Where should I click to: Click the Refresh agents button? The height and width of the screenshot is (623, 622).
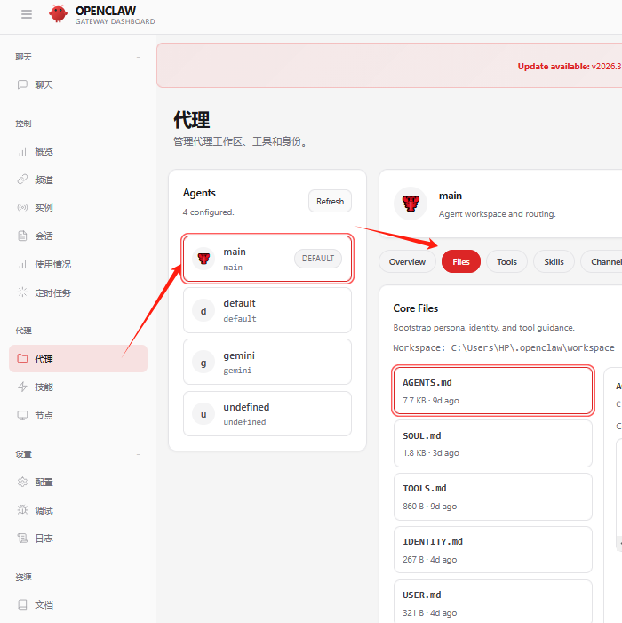330,201
